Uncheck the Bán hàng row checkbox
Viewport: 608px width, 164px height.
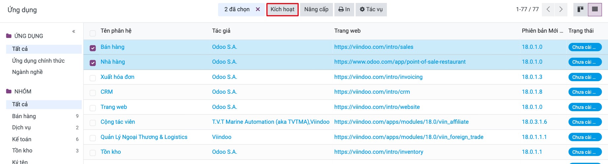click(93, 48)
